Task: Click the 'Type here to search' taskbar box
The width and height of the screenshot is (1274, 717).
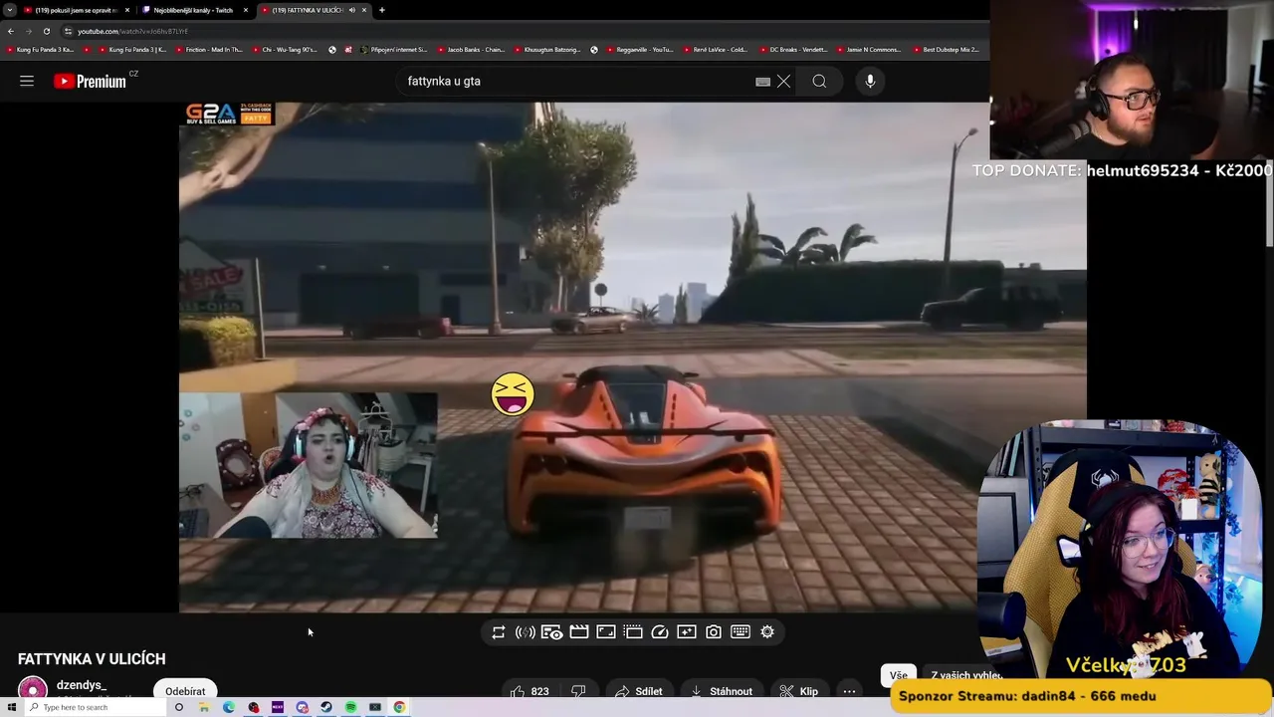Action: (x=98, y=707)
